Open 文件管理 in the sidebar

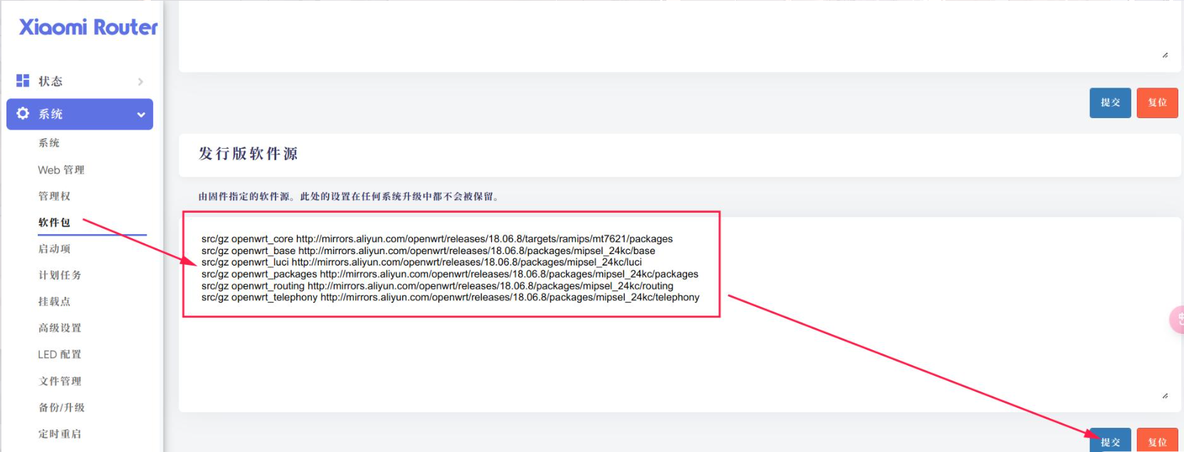60,381
